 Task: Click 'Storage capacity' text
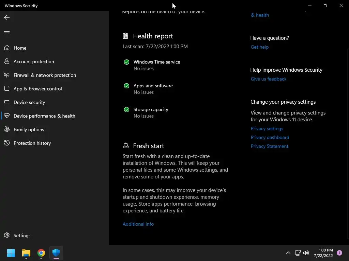[x=151, y=109]
